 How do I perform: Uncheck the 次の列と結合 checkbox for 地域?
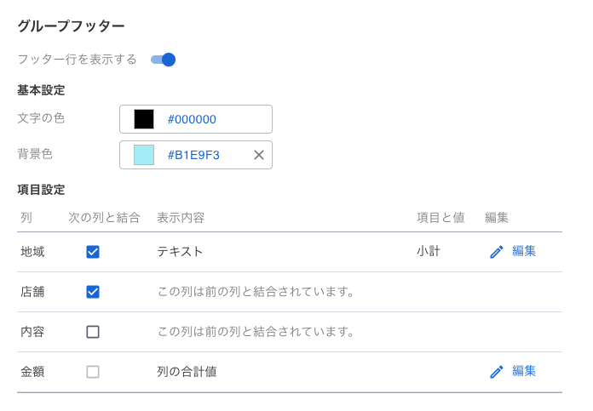[93, 252]
